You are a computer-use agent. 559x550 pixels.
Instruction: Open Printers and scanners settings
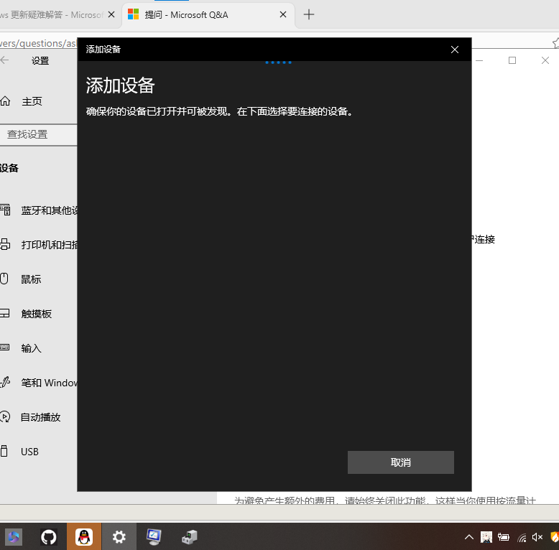(x=39, y=245)
